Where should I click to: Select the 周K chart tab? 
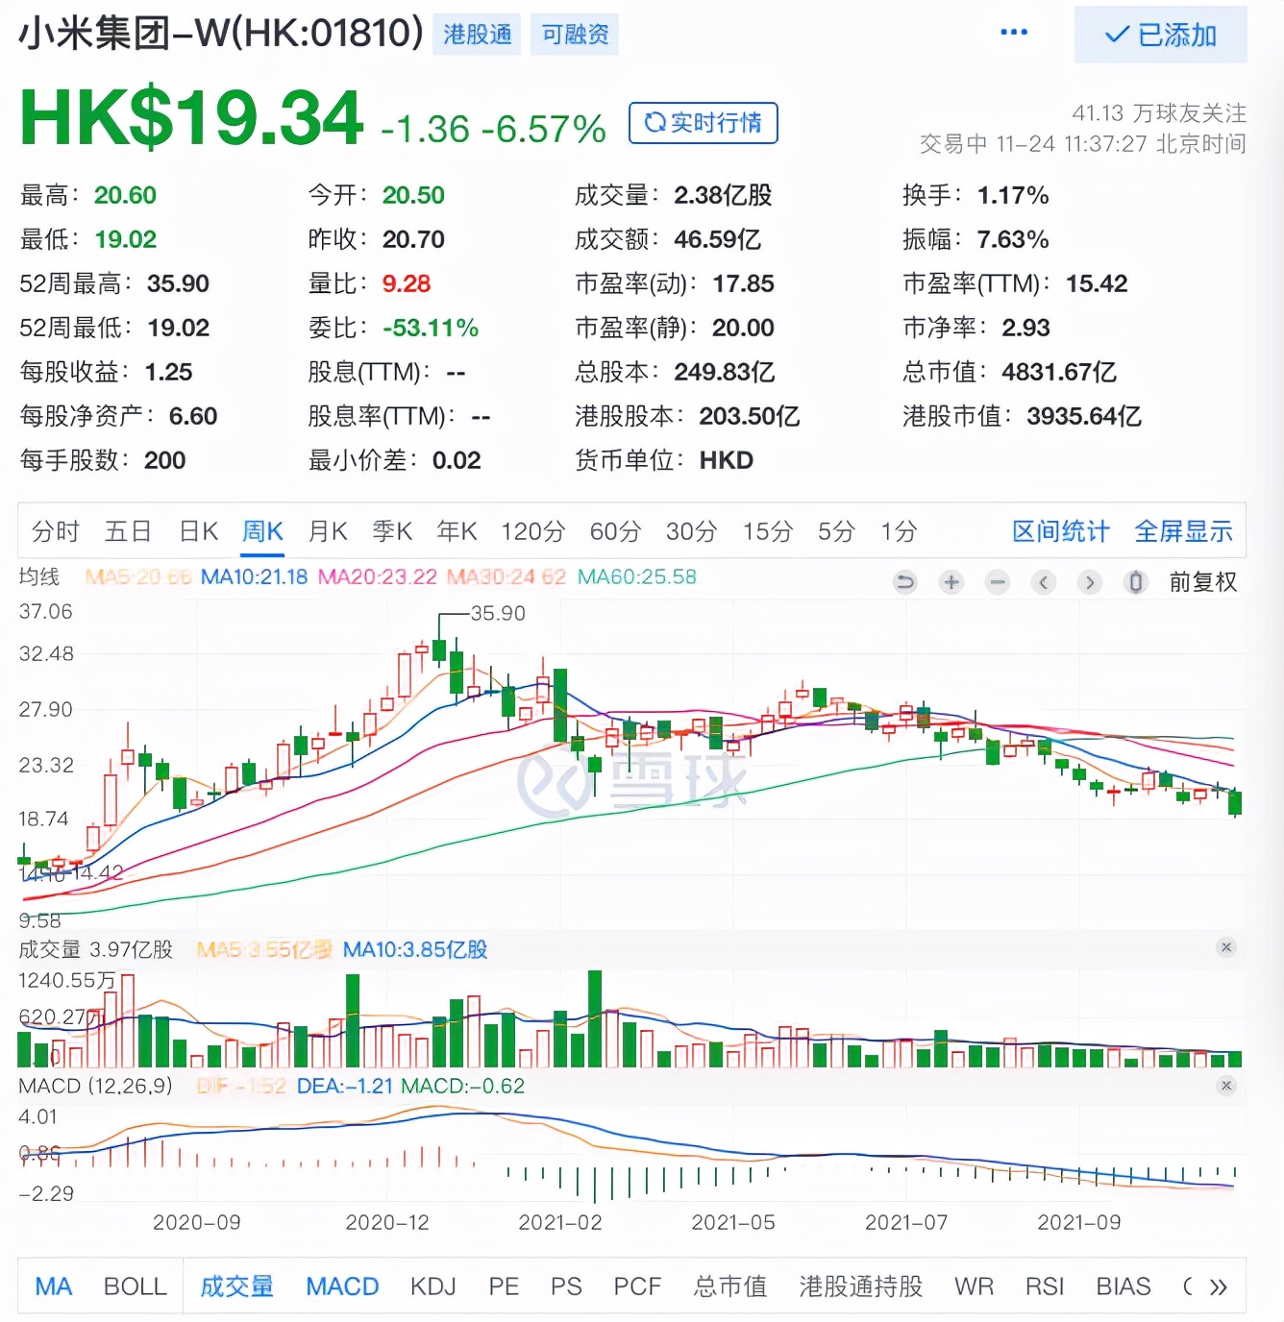(262, 531)
